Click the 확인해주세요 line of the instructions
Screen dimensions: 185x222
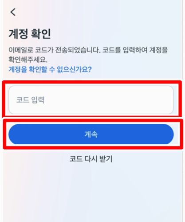(28, 59)
